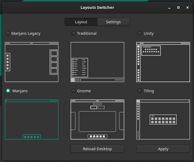Screen dimensions: 194x162
Task: Open the Settings tab
Action: (x=114, y=22)
